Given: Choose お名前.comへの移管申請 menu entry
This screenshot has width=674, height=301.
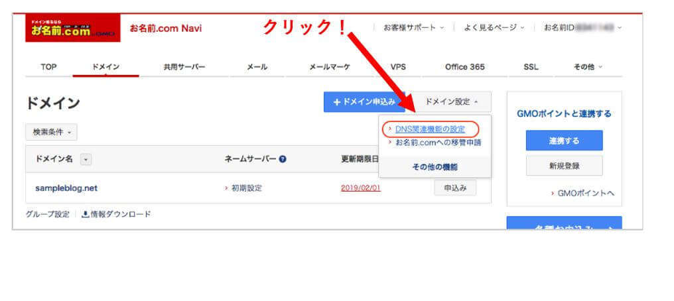Looking at the screenshot, I should 438,142.
